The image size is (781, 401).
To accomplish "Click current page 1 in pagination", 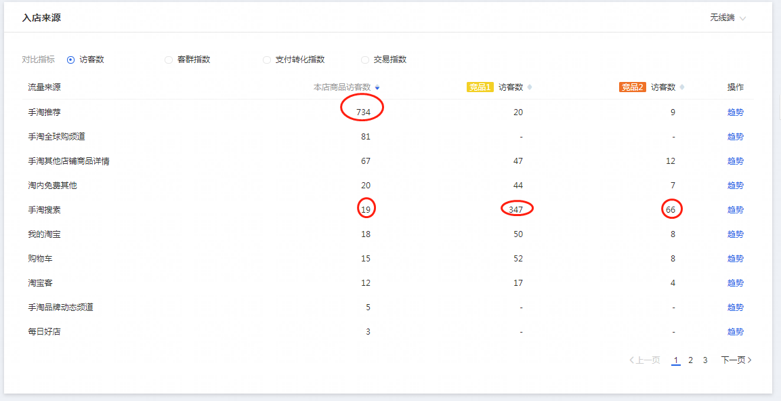I will pos(676,360).
